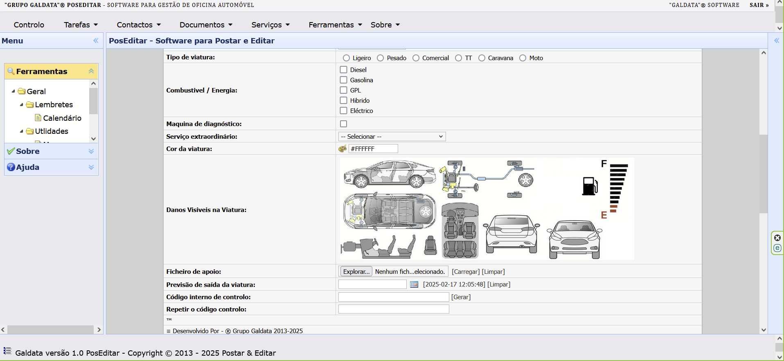784x361 pixels.
Task: Select the side-view seats row diagram
Action: click(379, 246)
